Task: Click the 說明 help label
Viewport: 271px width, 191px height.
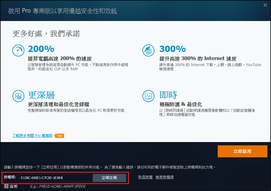Action: pyautogui.click(x=14, y=186)
